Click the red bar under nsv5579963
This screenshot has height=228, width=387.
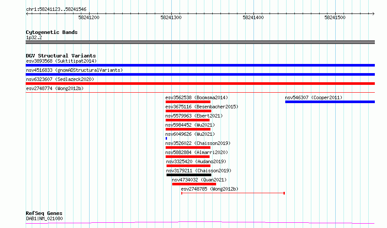point(187,120)
